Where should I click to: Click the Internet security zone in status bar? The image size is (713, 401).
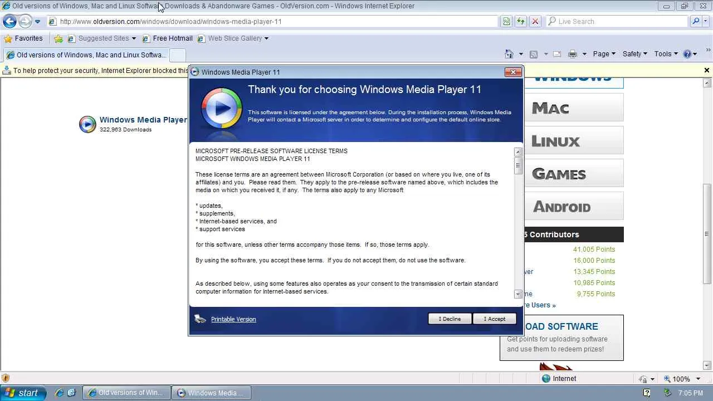point(559,379)
